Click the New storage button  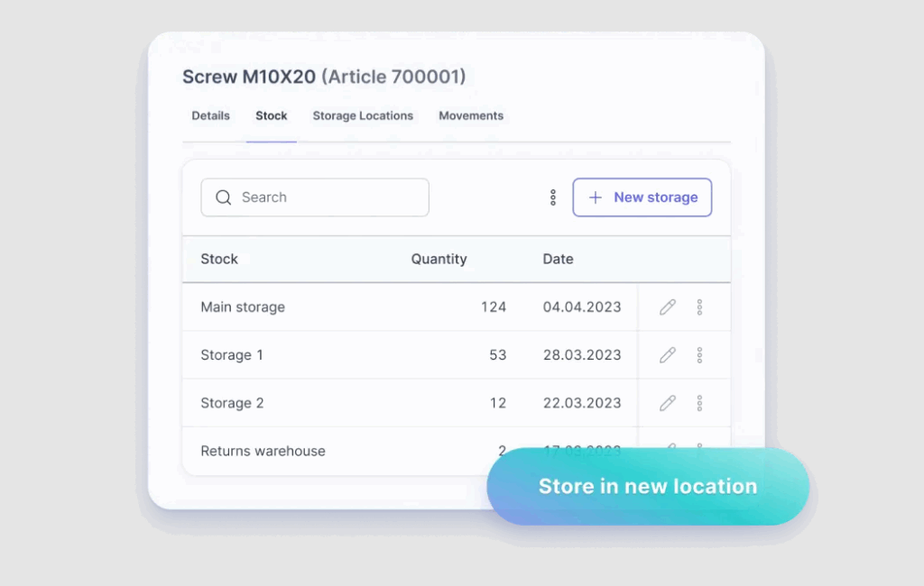642,197
